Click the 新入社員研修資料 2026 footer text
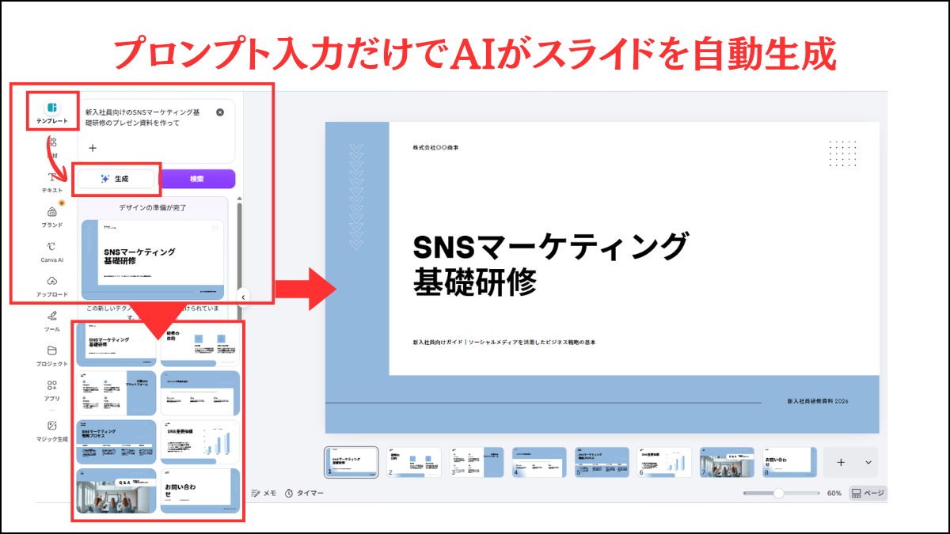Screen dimensions: 950x534 click(818, 402)
